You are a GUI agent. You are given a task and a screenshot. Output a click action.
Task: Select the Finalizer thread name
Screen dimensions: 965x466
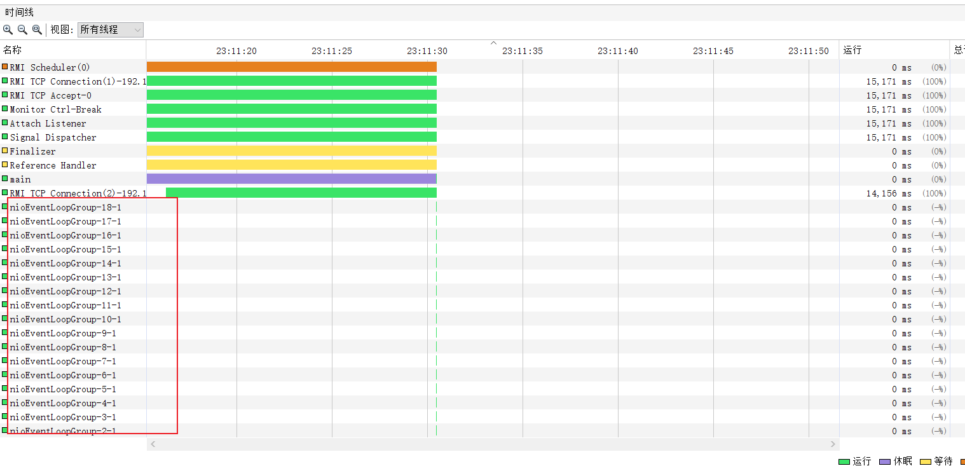(33, 151)
